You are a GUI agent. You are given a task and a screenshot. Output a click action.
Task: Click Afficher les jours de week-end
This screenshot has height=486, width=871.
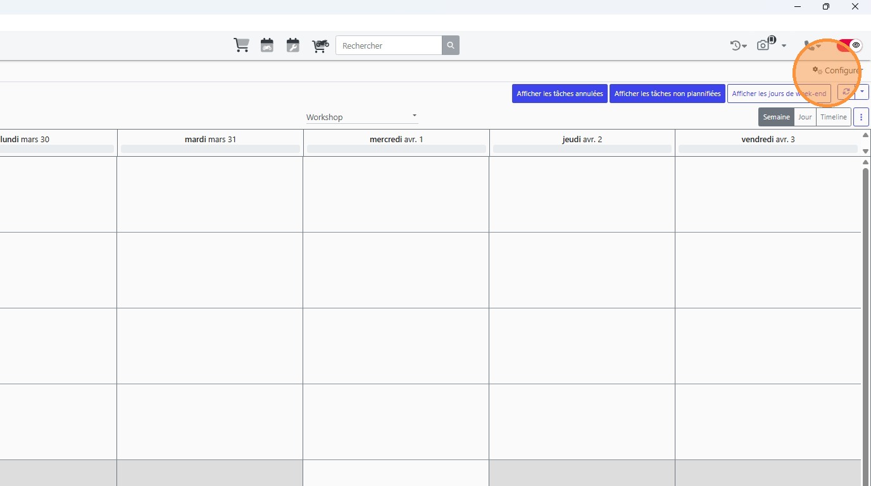779,94
